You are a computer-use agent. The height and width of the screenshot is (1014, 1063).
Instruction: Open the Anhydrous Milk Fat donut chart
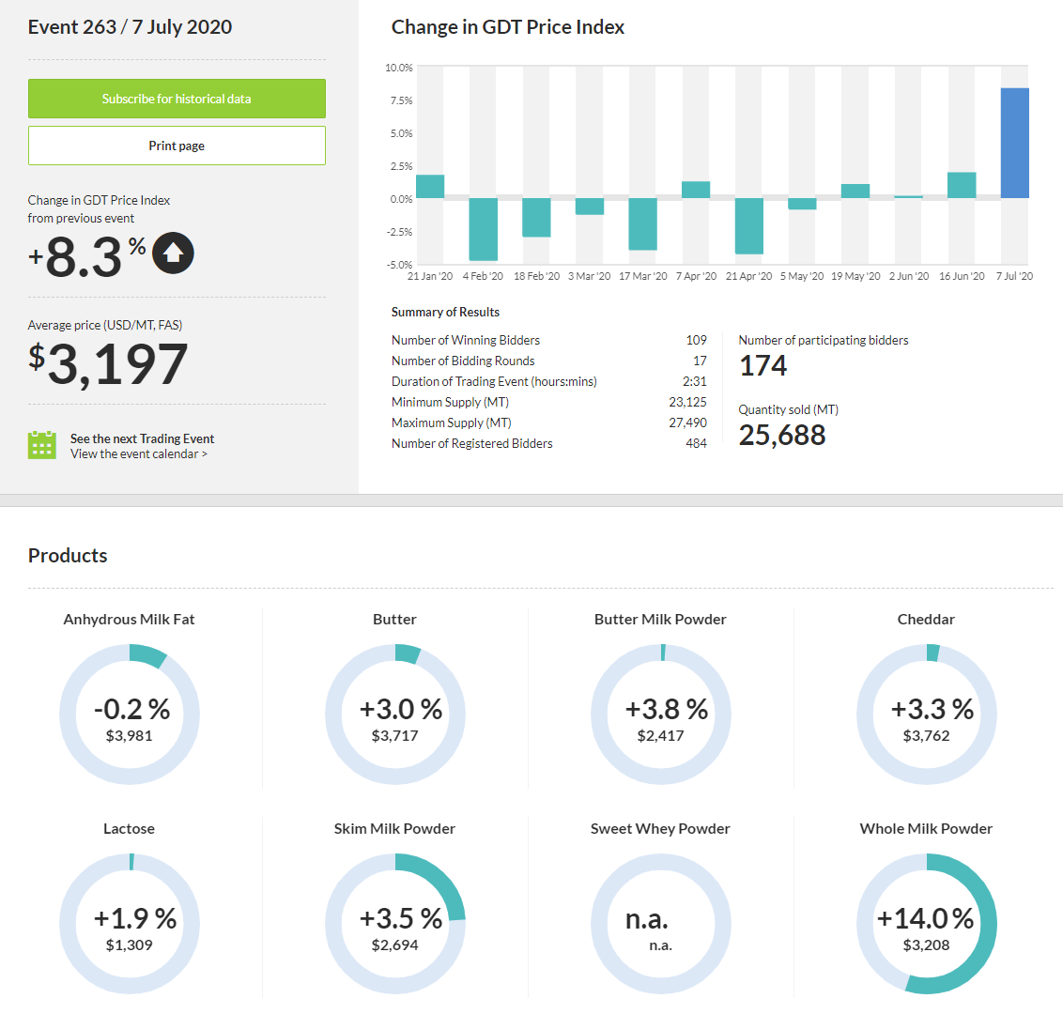[130, 715]
